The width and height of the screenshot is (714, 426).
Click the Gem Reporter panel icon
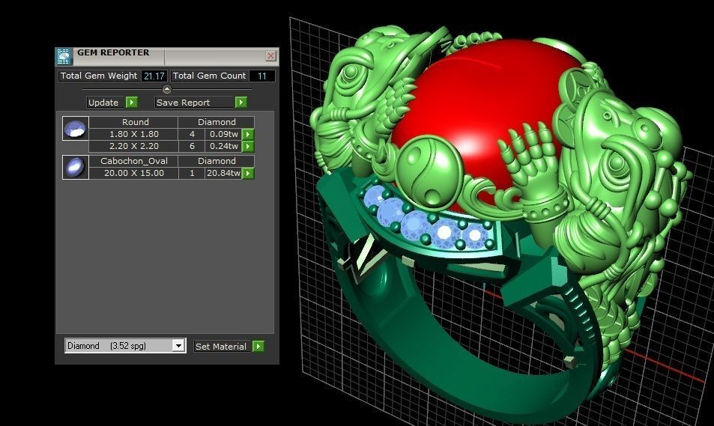pyautogui.click(x=64, y=56)
